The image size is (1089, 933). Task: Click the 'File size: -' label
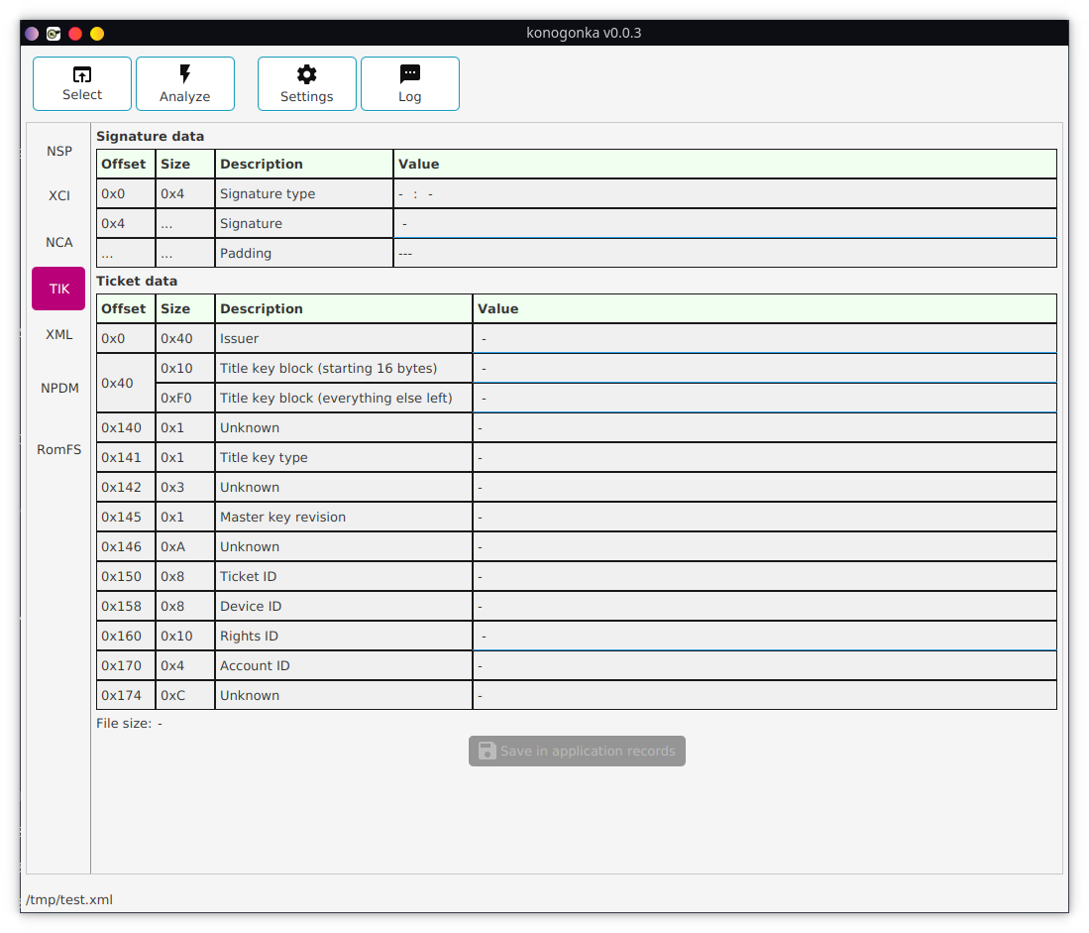coord(129,723)
